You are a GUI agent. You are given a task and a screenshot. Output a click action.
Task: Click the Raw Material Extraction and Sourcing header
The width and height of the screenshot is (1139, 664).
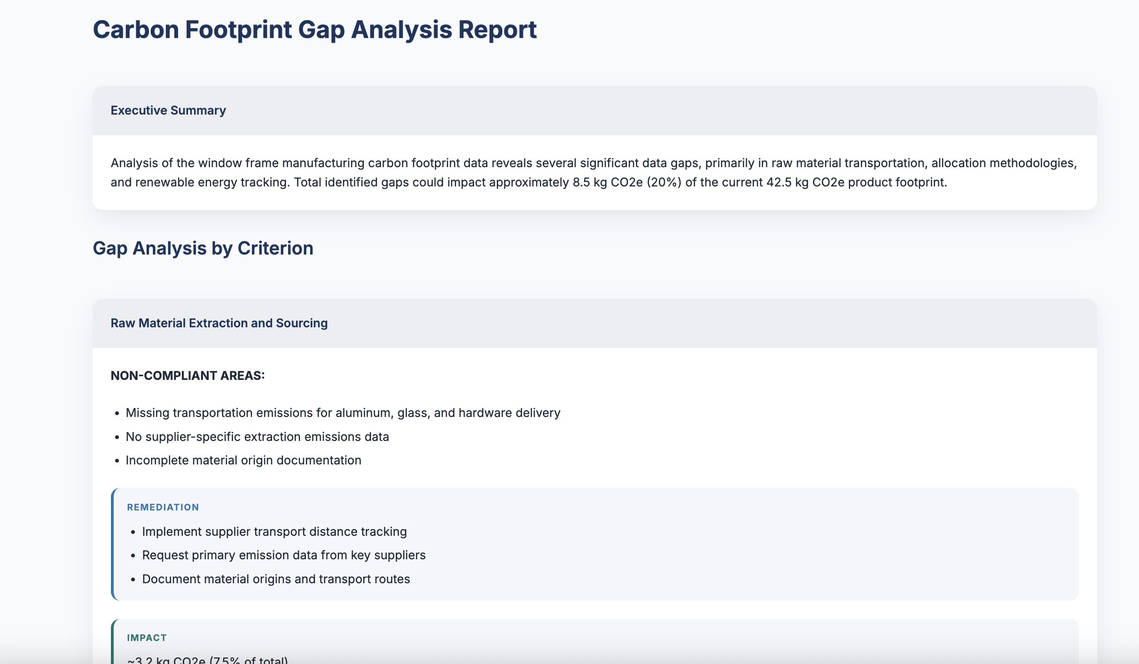(x=219, y=323)
